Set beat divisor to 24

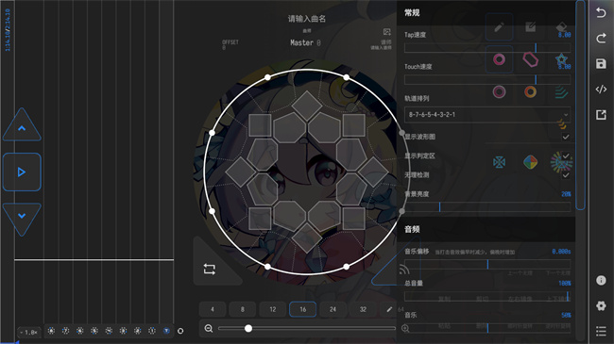333,309
